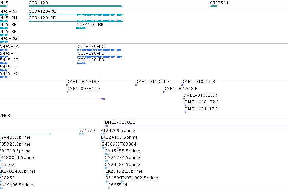The height and width of the screenshot is (190, 288).
Task: Open the 445-RF transcript label
Action: pos(8,32)
